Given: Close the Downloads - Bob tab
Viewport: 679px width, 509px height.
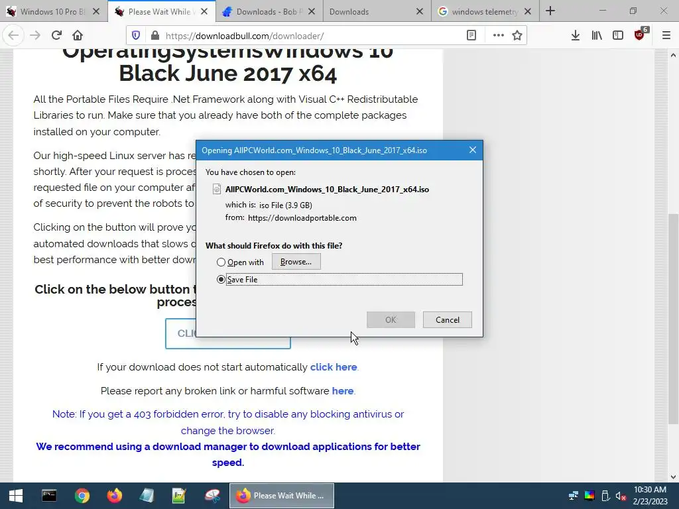Looking at the screenshot, I should [312, 12].
